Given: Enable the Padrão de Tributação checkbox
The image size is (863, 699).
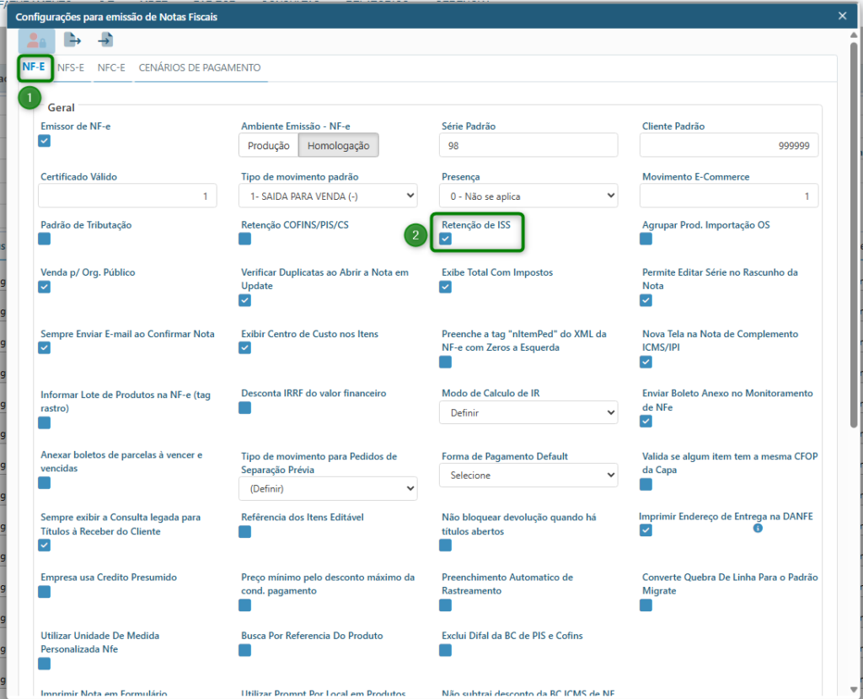Looking at the screenshot, I should coord(45,239).
